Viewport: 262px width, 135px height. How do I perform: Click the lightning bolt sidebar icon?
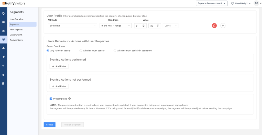3,66
